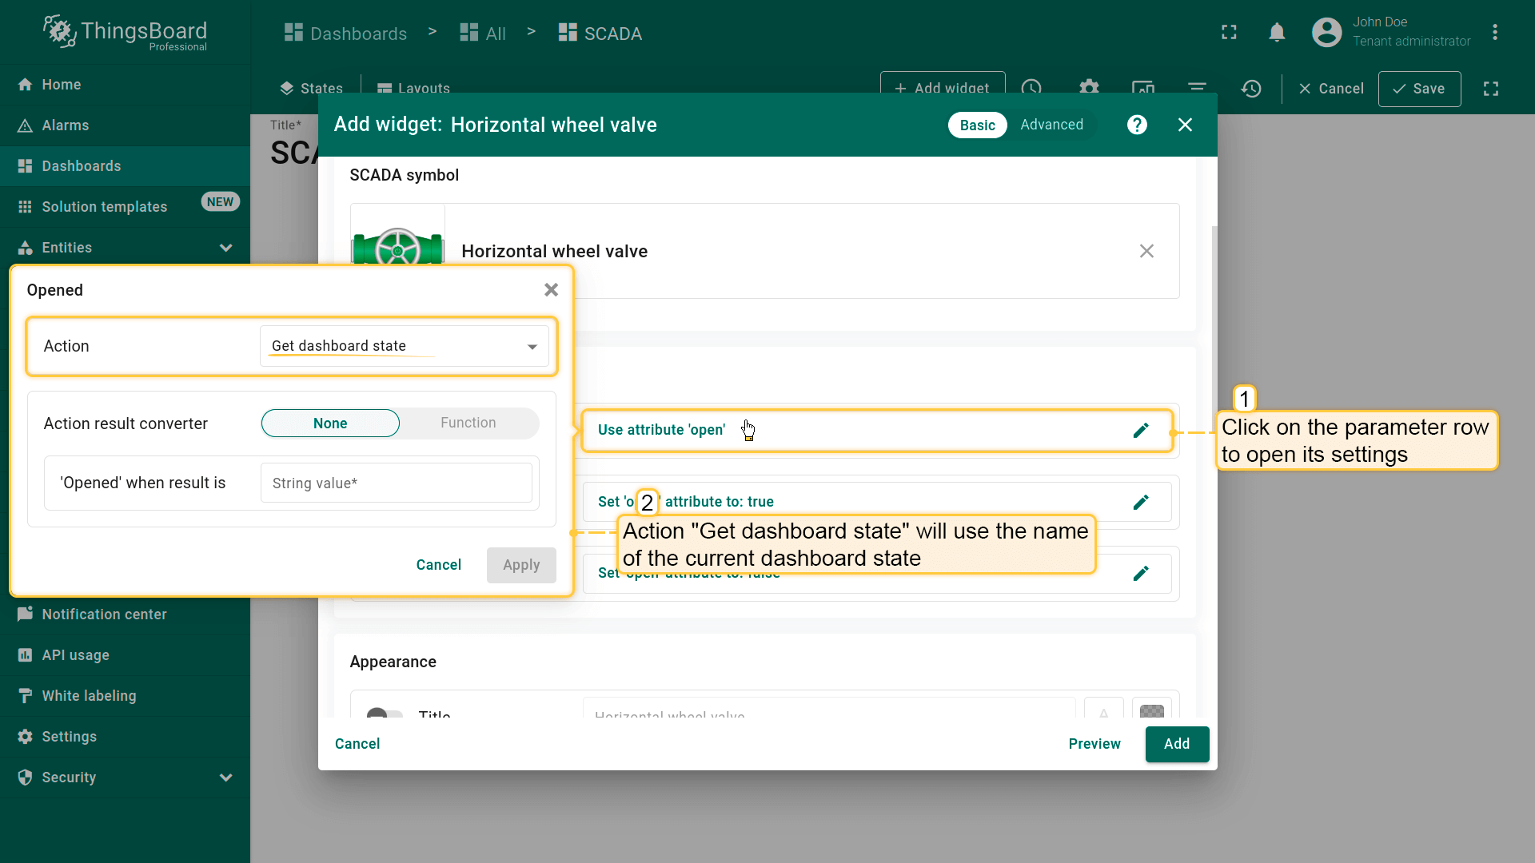Open the Action 'Get dashboard state' dropdown

coord(404,346)
